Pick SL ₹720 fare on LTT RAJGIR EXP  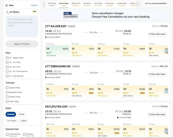point(83,51)
